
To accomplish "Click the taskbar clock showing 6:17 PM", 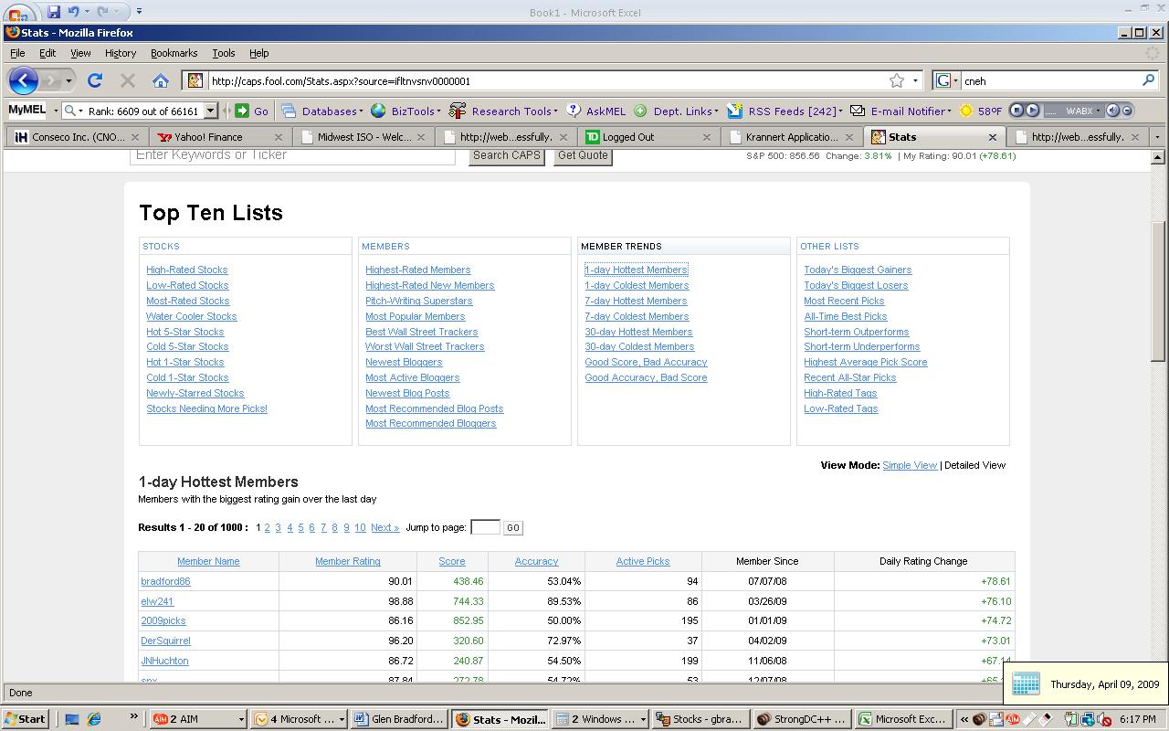I will pos(1138,719).
